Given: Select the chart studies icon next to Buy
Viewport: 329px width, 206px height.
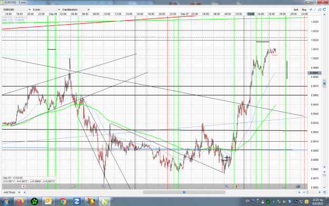Looking at the screenshot, I should 311,9.
